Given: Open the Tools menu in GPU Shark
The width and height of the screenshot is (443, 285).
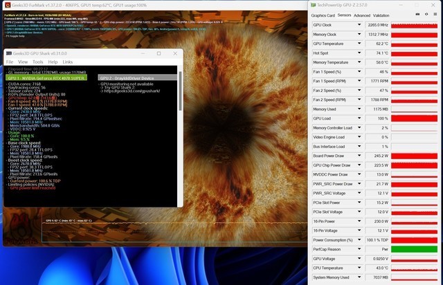Looking at the screenshot, I should (x=37, y=62).
